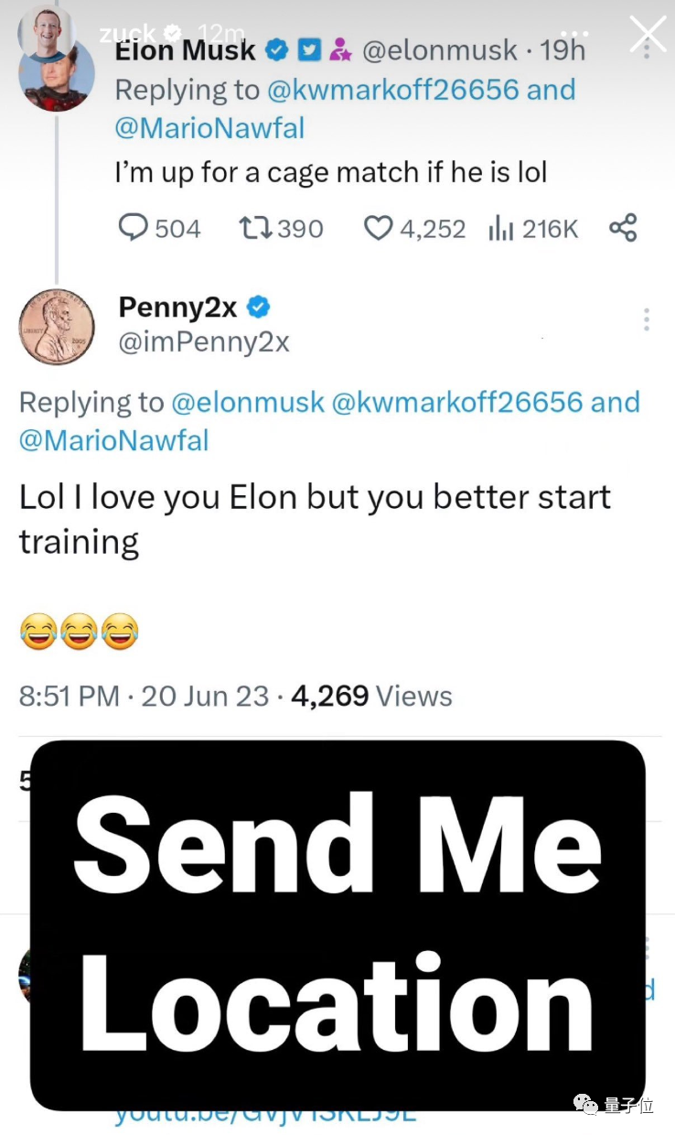Like the tweet with 4,252 hearts
The height and width of the screenshot is (1135, 675).
tap(378, 228)
